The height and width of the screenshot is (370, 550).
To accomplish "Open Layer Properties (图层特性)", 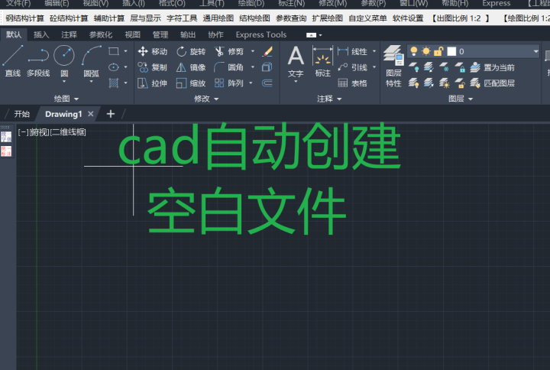I will [393, 66].
